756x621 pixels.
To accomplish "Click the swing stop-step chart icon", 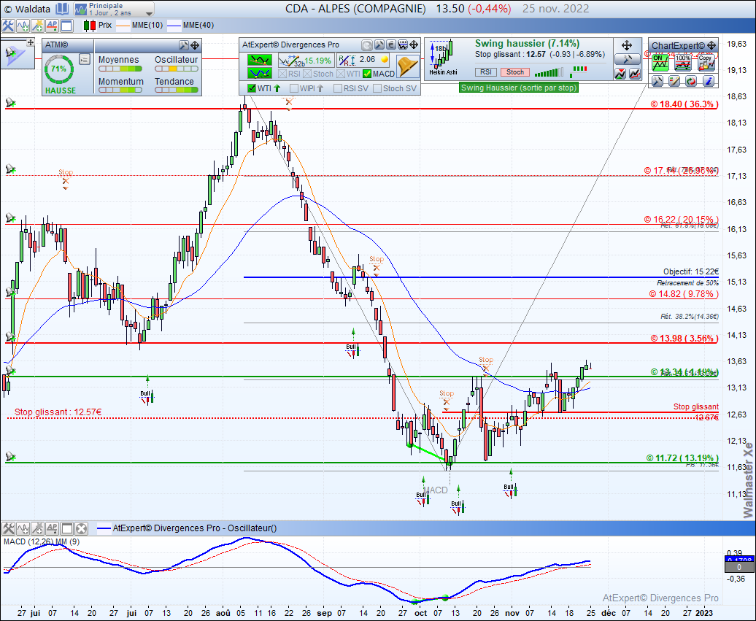I will coord(635,74).
